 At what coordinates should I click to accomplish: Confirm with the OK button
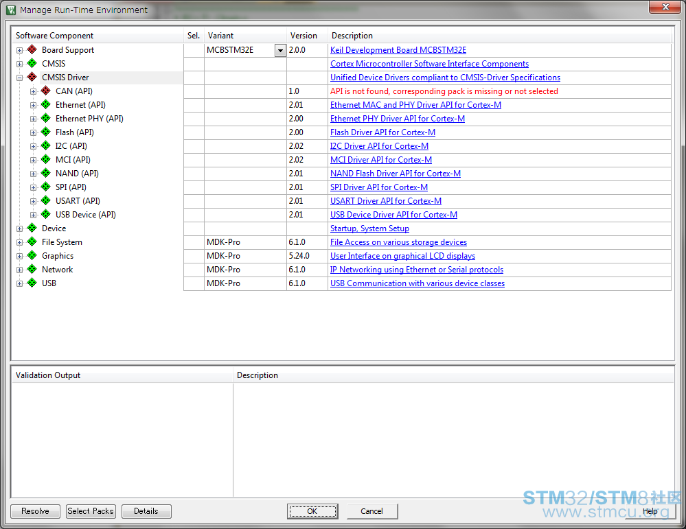tap(312, 511)
